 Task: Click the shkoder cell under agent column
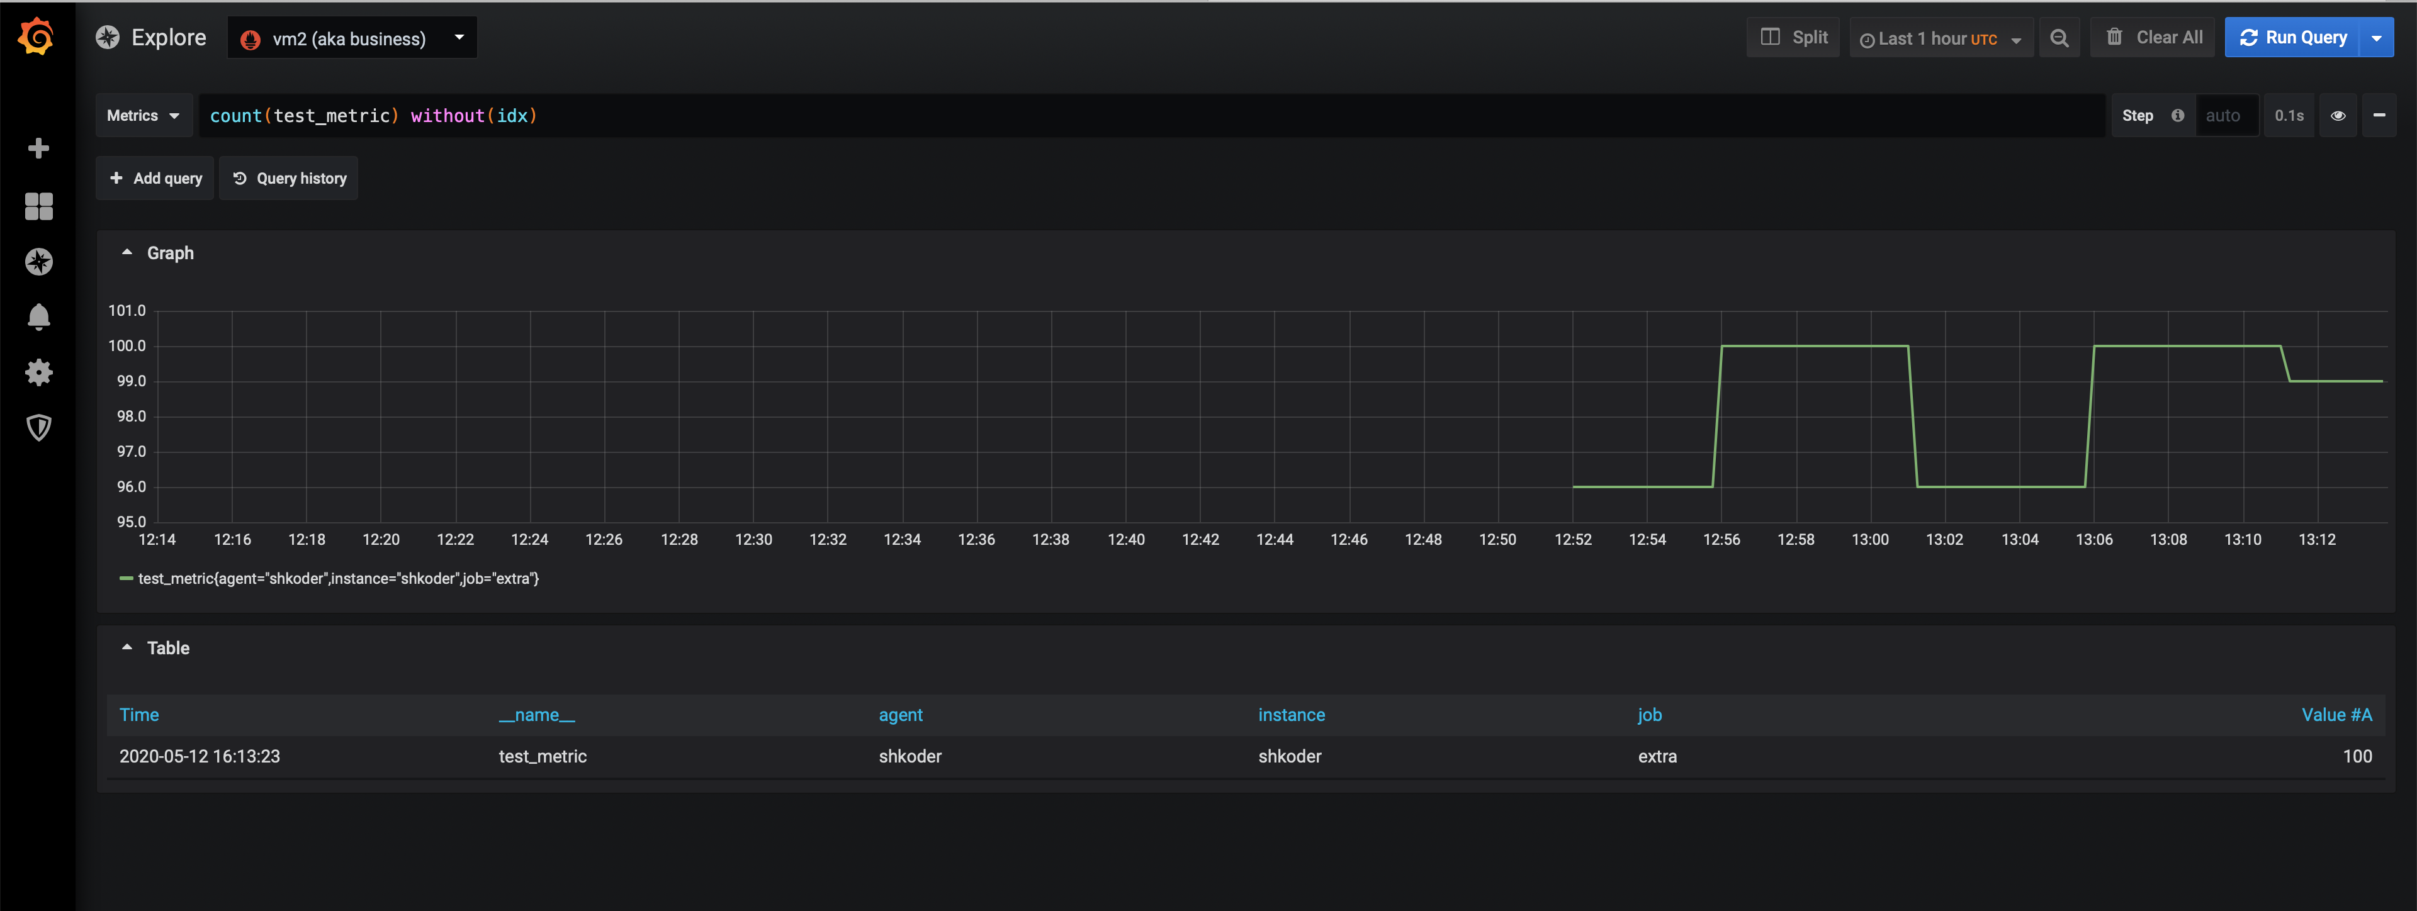[910, 756]
